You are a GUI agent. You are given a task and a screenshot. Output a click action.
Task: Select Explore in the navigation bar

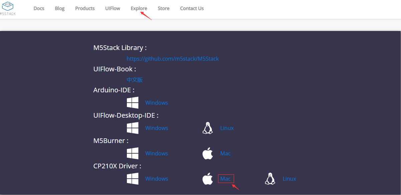(x=139, y=8)
